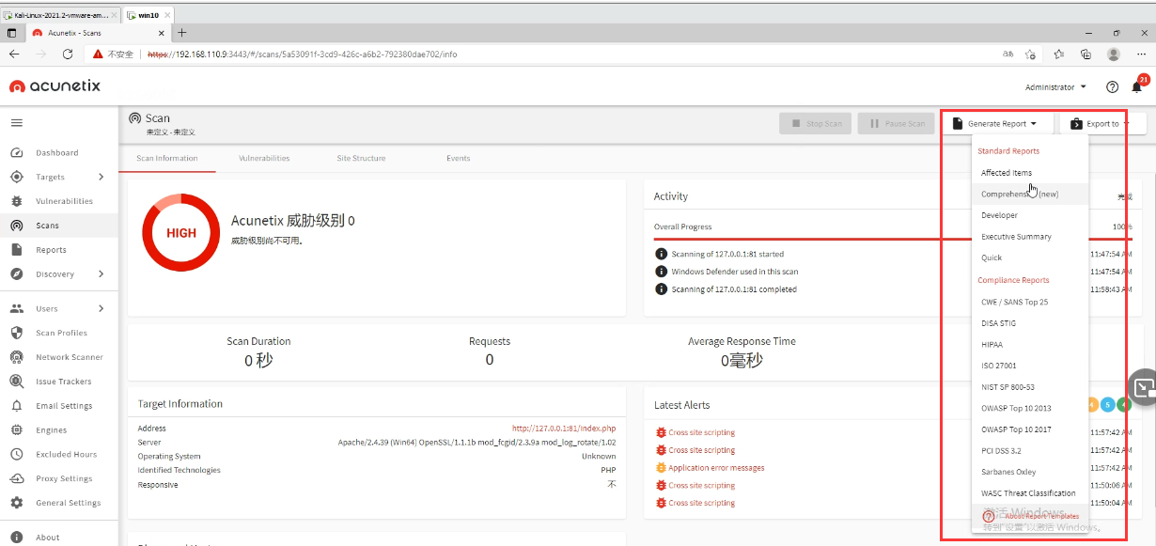Reload the browser page
The height and width of the screenshot is (546, 1156).
pos(68,55)
